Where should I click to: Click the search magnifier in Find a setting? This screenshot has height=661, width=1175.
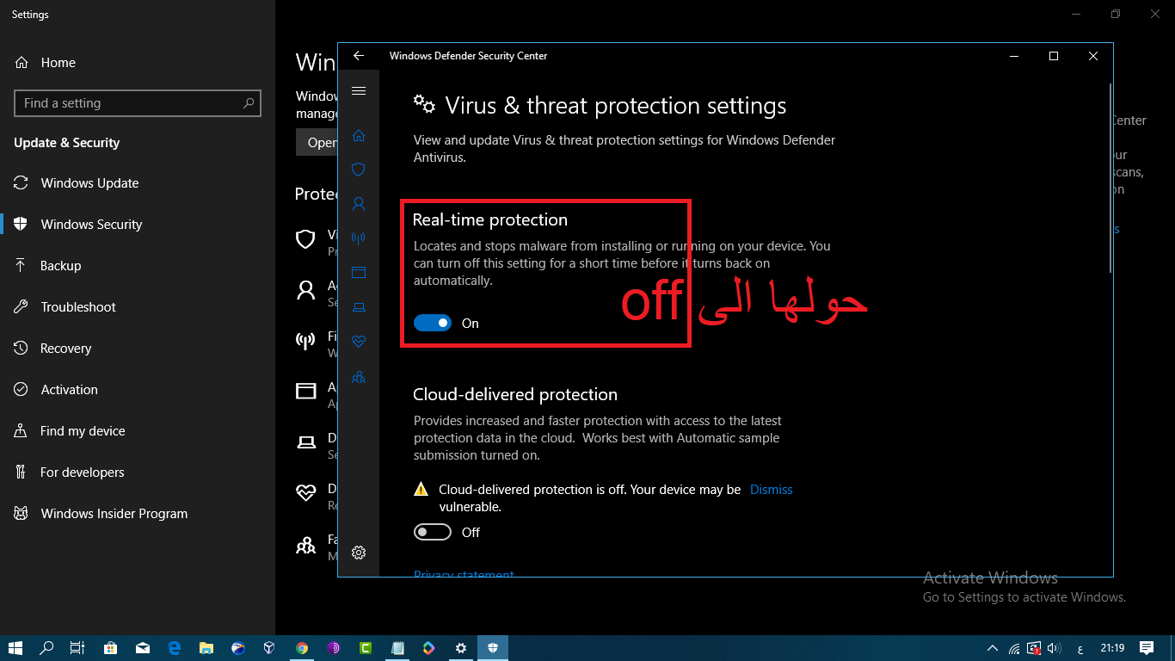(249, 103)
